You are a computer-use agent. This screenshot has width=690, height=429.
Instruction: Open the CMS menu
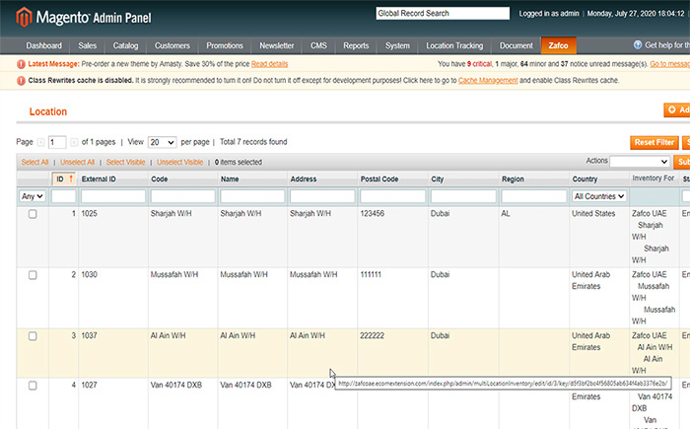click(318, 45)
